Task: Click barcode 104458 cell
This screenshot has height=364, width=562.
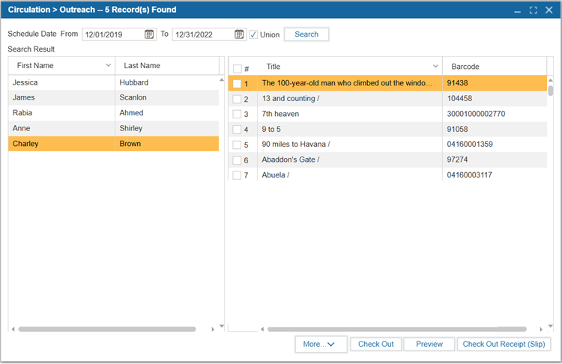Action: click(x=495, y=99)
